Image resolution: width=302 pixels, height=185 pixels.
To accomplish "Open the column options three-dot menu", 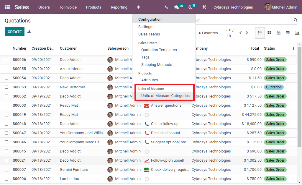I will (294, 48).
